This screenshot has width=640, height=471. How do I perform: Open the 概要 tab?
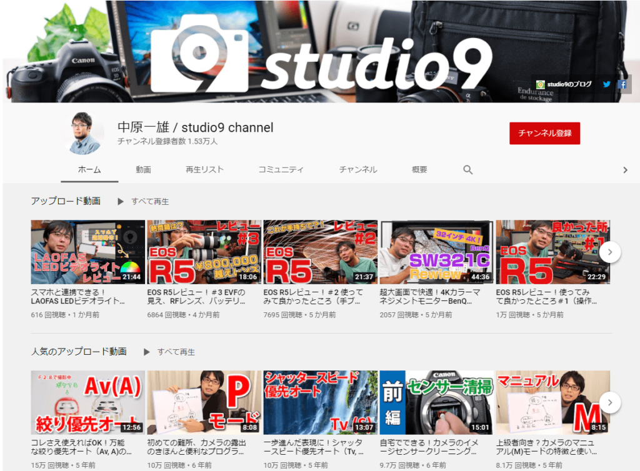(419, 170)
